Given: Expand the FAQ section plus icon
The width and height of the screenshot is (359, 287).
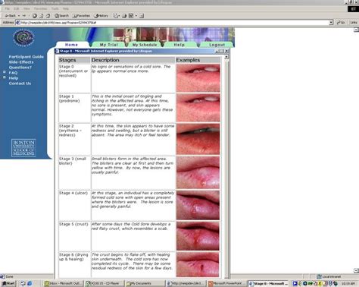Looking at the screenshot, I should [5, 72].
